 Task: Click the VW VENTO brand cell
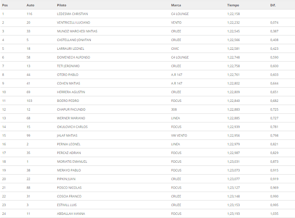(x=179, y=136)
